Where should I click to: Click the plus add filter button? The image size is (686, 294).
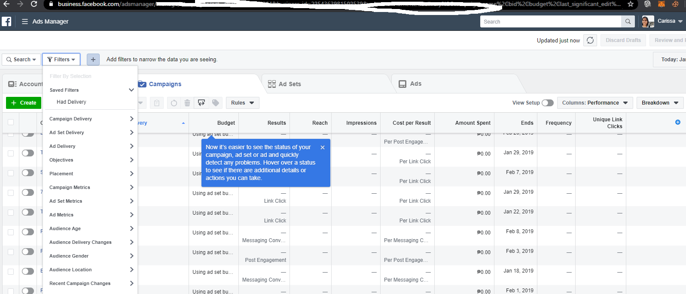coord(93,60)
